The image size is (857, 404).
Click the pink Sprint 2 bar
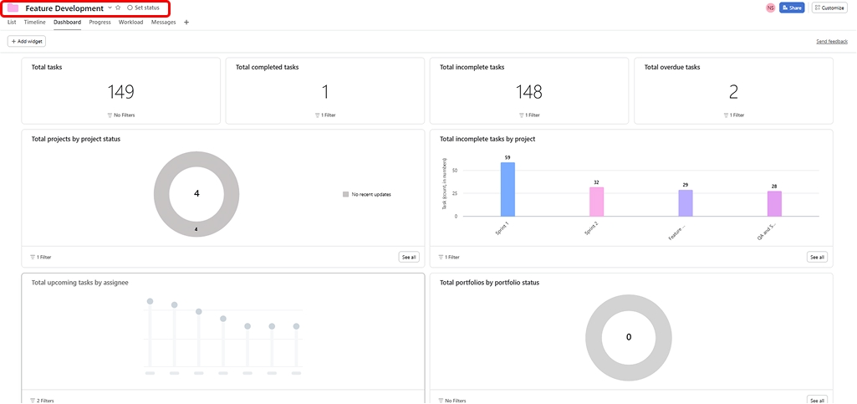(x=597, y=202)
